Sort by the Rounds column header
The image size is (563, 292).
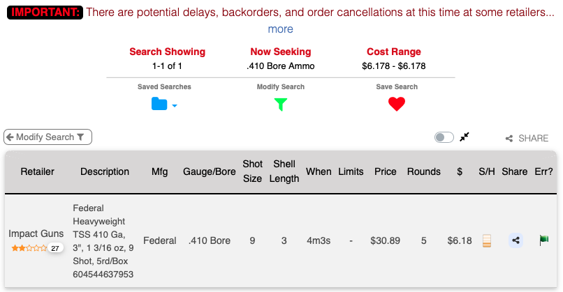point(423,171)
